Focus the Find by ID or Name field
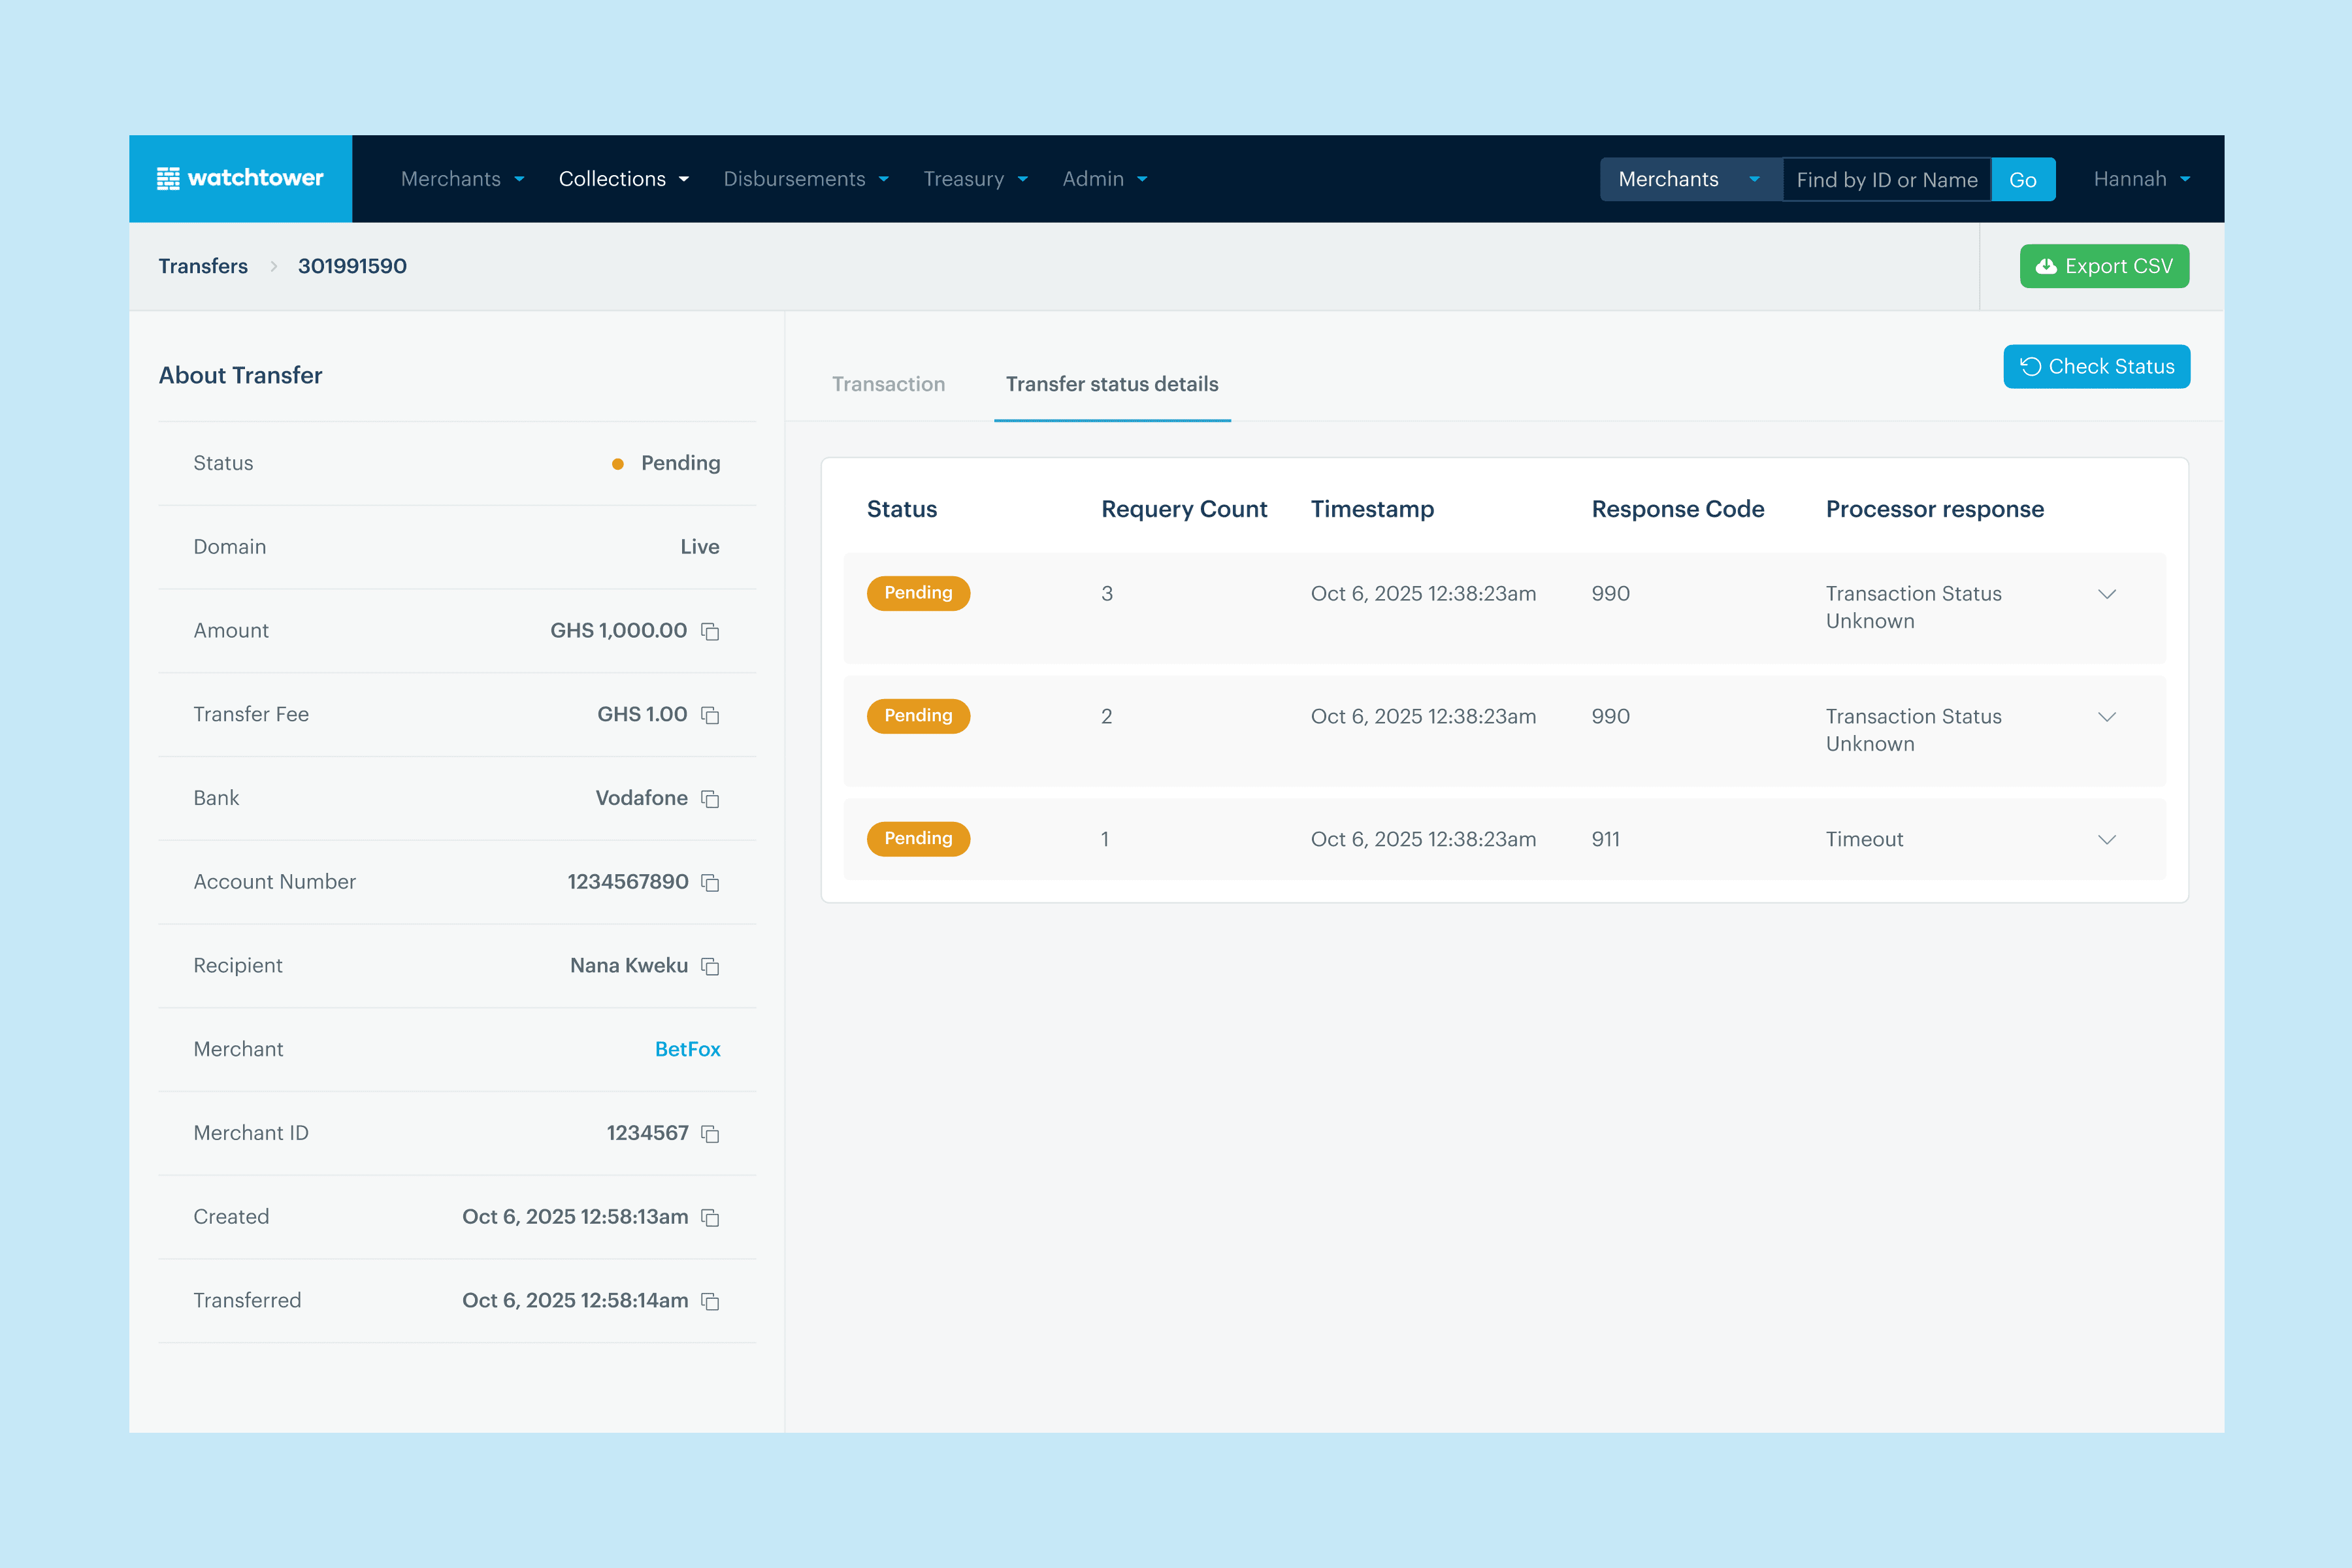 pos(1886,180)
